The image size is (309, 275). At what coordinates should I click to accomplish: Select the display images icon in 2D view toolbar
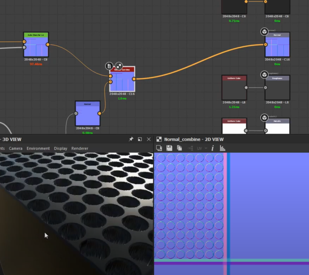tap(159, 148)
